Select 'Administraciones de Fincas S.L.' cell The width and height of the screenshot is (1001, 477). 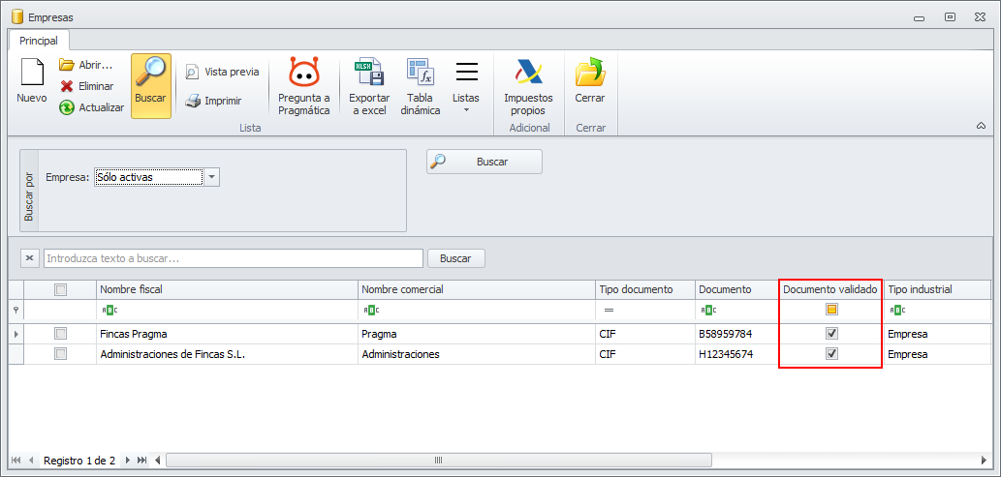click(x=227, y=354)
